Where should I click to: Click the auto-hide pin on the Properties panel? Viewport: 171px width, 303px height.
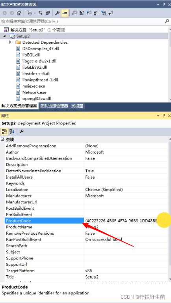pos(164,116)
